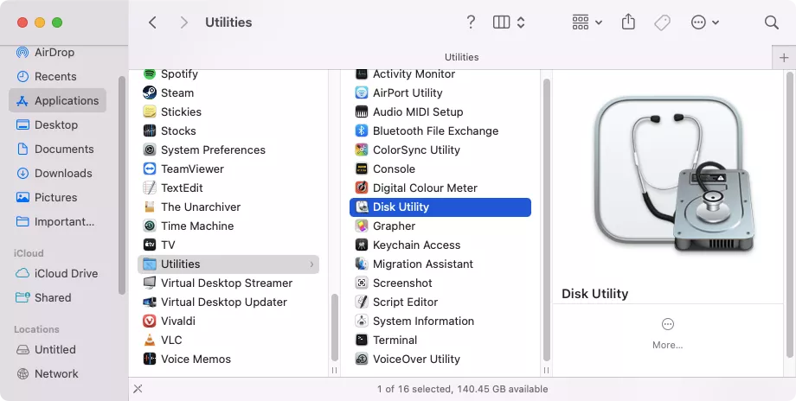Viewport: 796px width, 401px height.
Task: Open Shared in sidebar
Action: pos(44,297)
